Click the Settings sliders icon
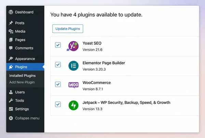Viewport: 205px width, 138px height. (11, 109)
